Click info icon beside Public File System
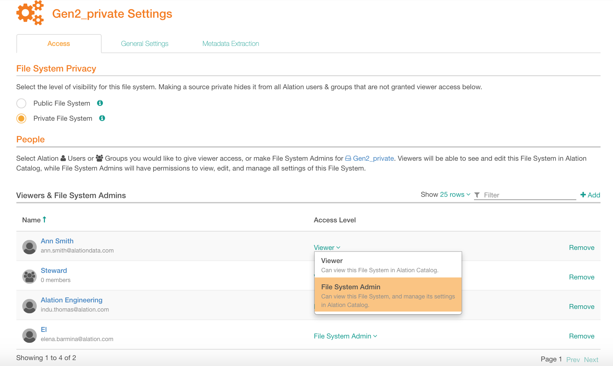This screenshot has width=613, height=366. (x=100, y=103)
